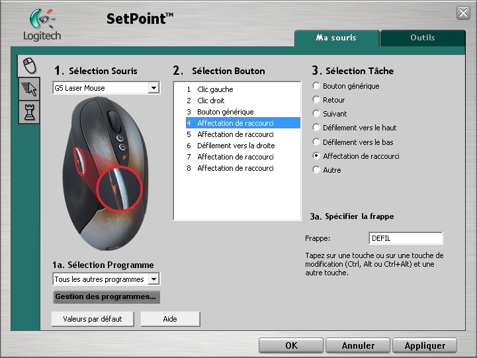Switch to the Outils tab
Image resolution: width=477 pixels, height=358 pixels.
(423, 38)
